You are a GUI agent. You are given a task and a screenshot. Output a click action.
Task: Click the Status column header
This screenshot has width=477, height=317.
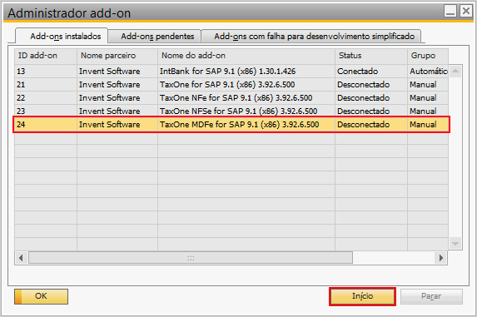[371, 56]
